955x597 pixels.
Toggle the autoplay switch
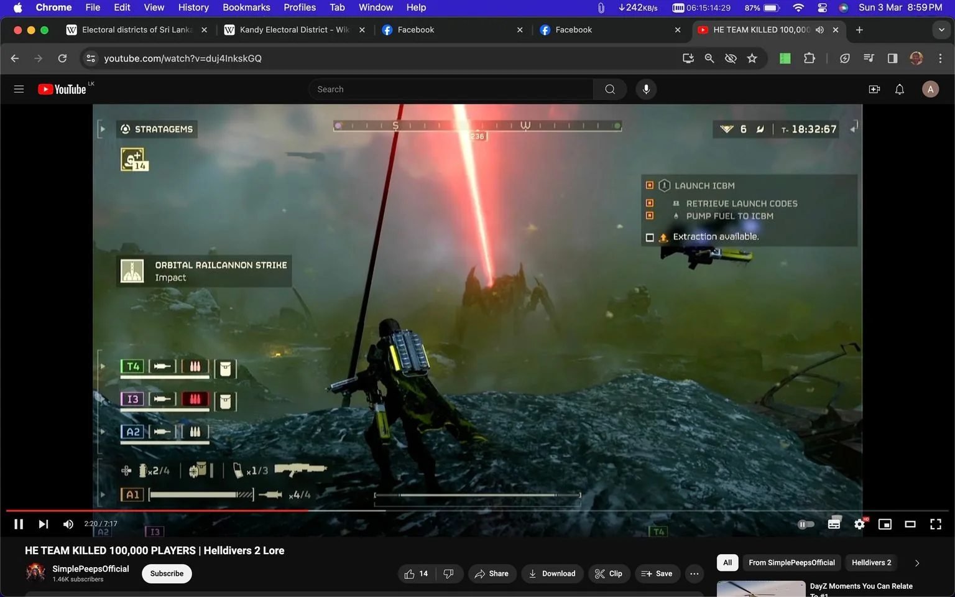point(806,524)
